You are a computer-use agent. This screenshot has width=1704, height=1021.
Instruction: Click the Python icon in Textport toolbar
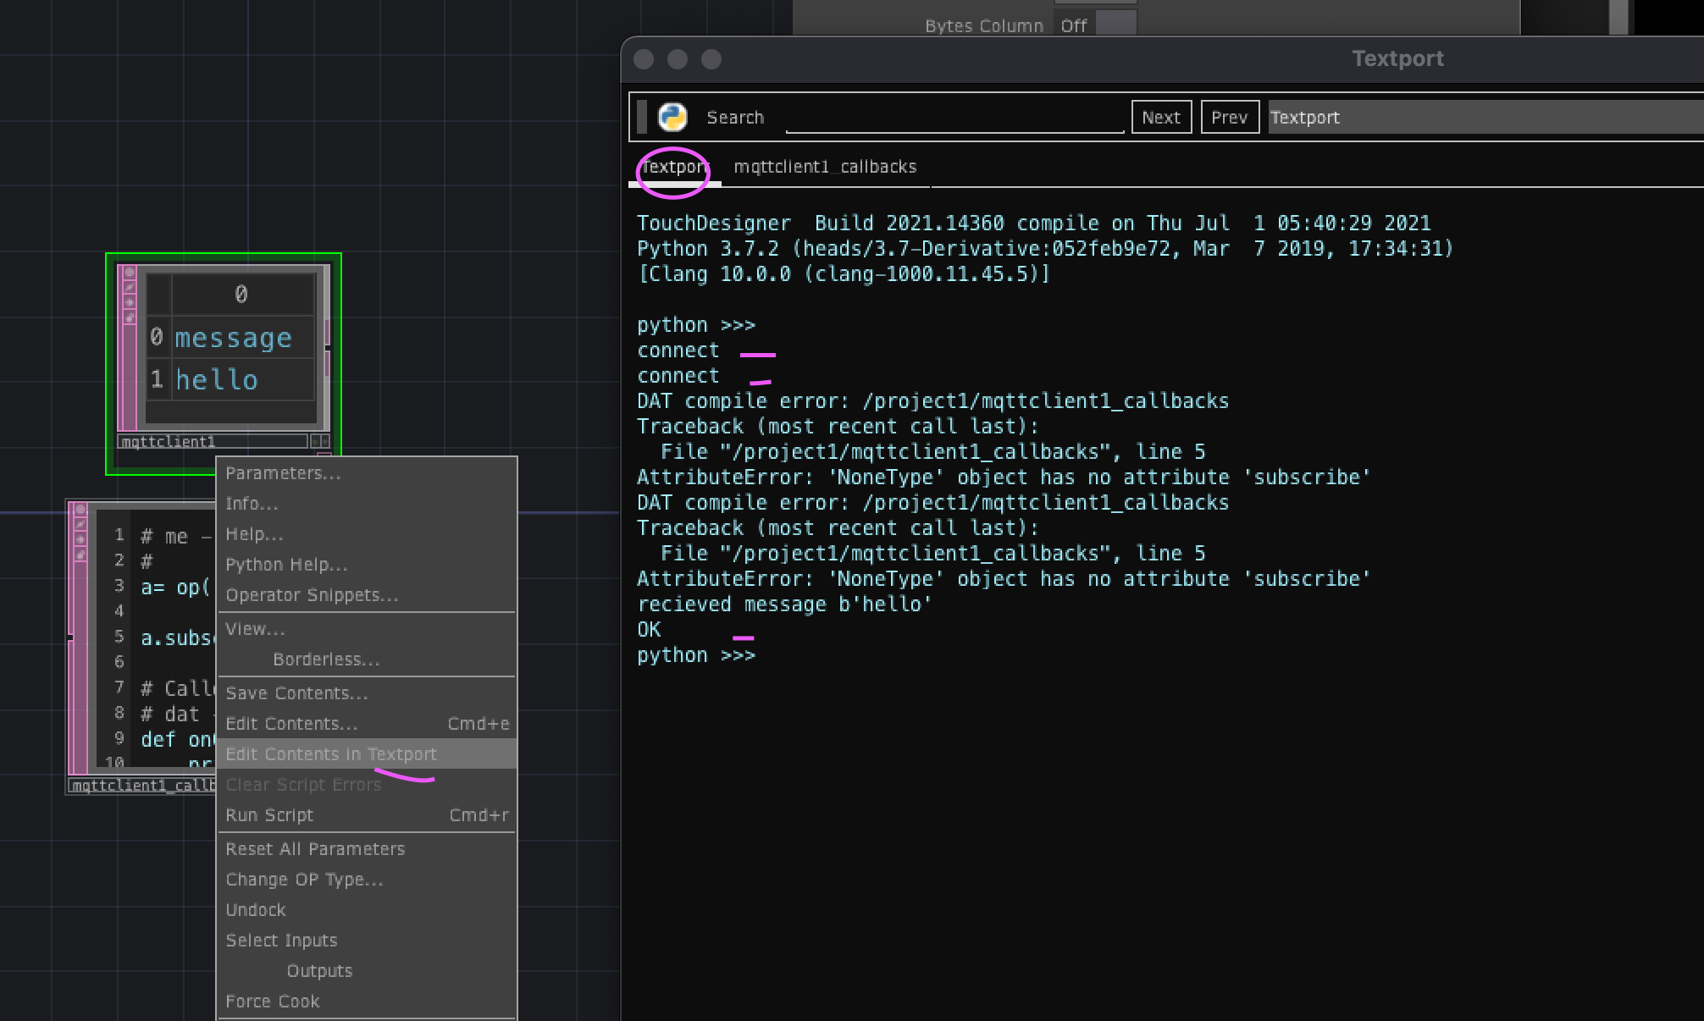(672, 117)
